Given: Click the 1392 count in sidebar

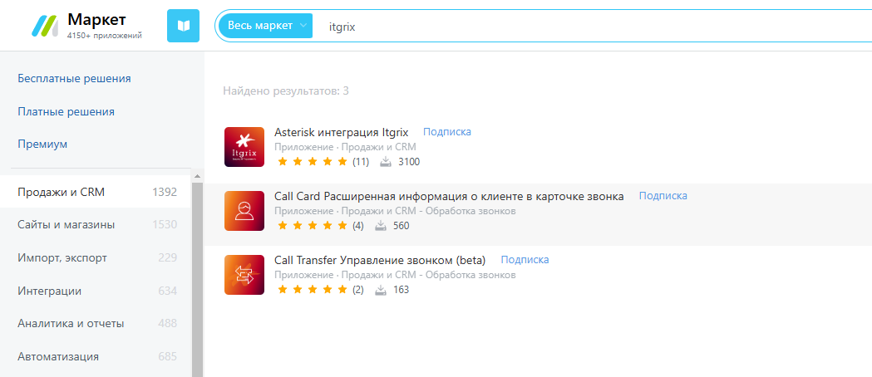Looking at the screenshot, I should (x=165, y=192).
